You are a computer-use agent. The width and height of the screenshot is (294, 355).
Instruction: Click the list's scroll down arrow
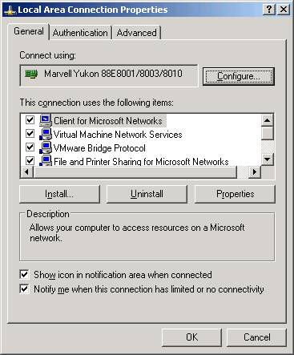(268, 159)
